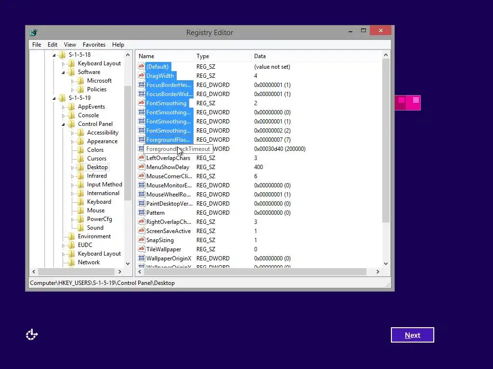Click the folder icon of the Mouse key

pyautogui.click(x=81, y=210)
